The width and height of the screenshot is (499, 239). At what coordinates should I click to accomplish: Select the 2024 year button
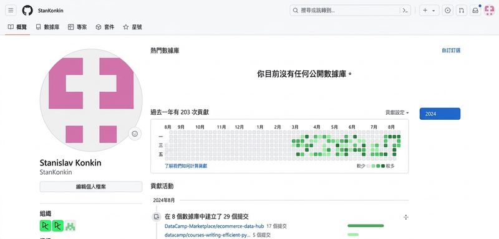440,114
